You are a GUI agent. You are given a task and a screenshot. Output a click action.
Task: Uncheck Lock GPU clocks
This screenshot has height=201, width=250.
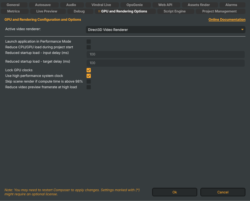pyautogui.click(x=88, y=70)
